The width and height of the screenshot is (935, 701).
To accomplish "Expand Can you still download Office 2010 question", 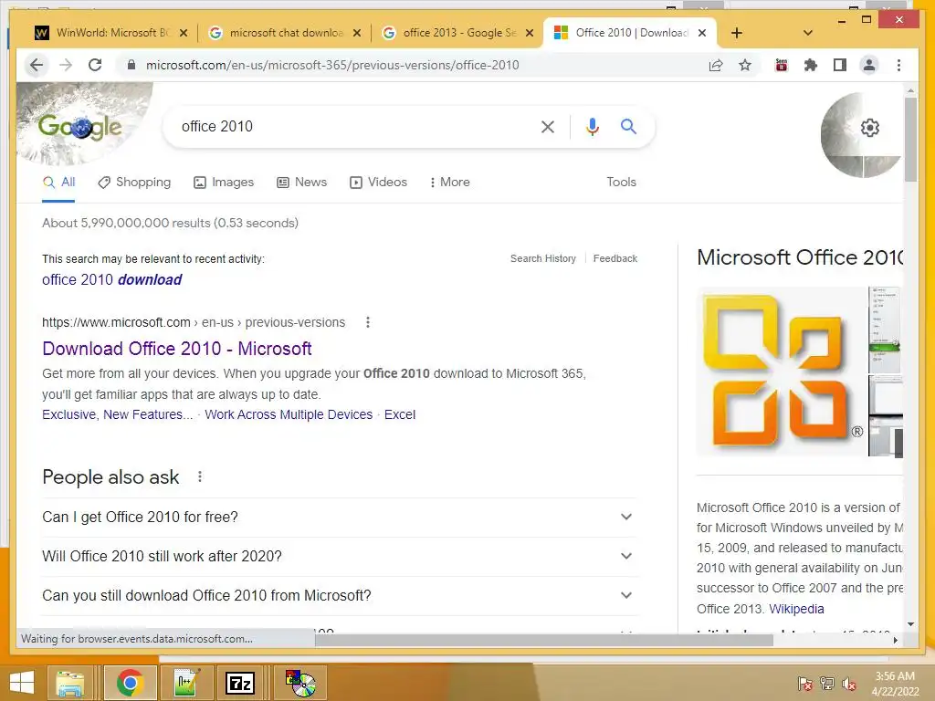I will click(340, 595).
